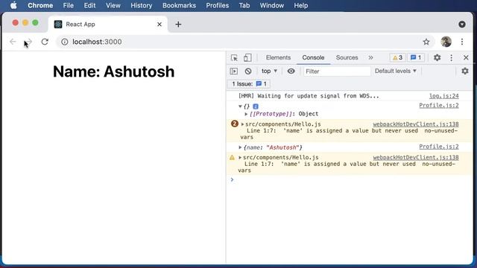Open the Profiles menu
The image size is (477, 268).
point(217,5)
